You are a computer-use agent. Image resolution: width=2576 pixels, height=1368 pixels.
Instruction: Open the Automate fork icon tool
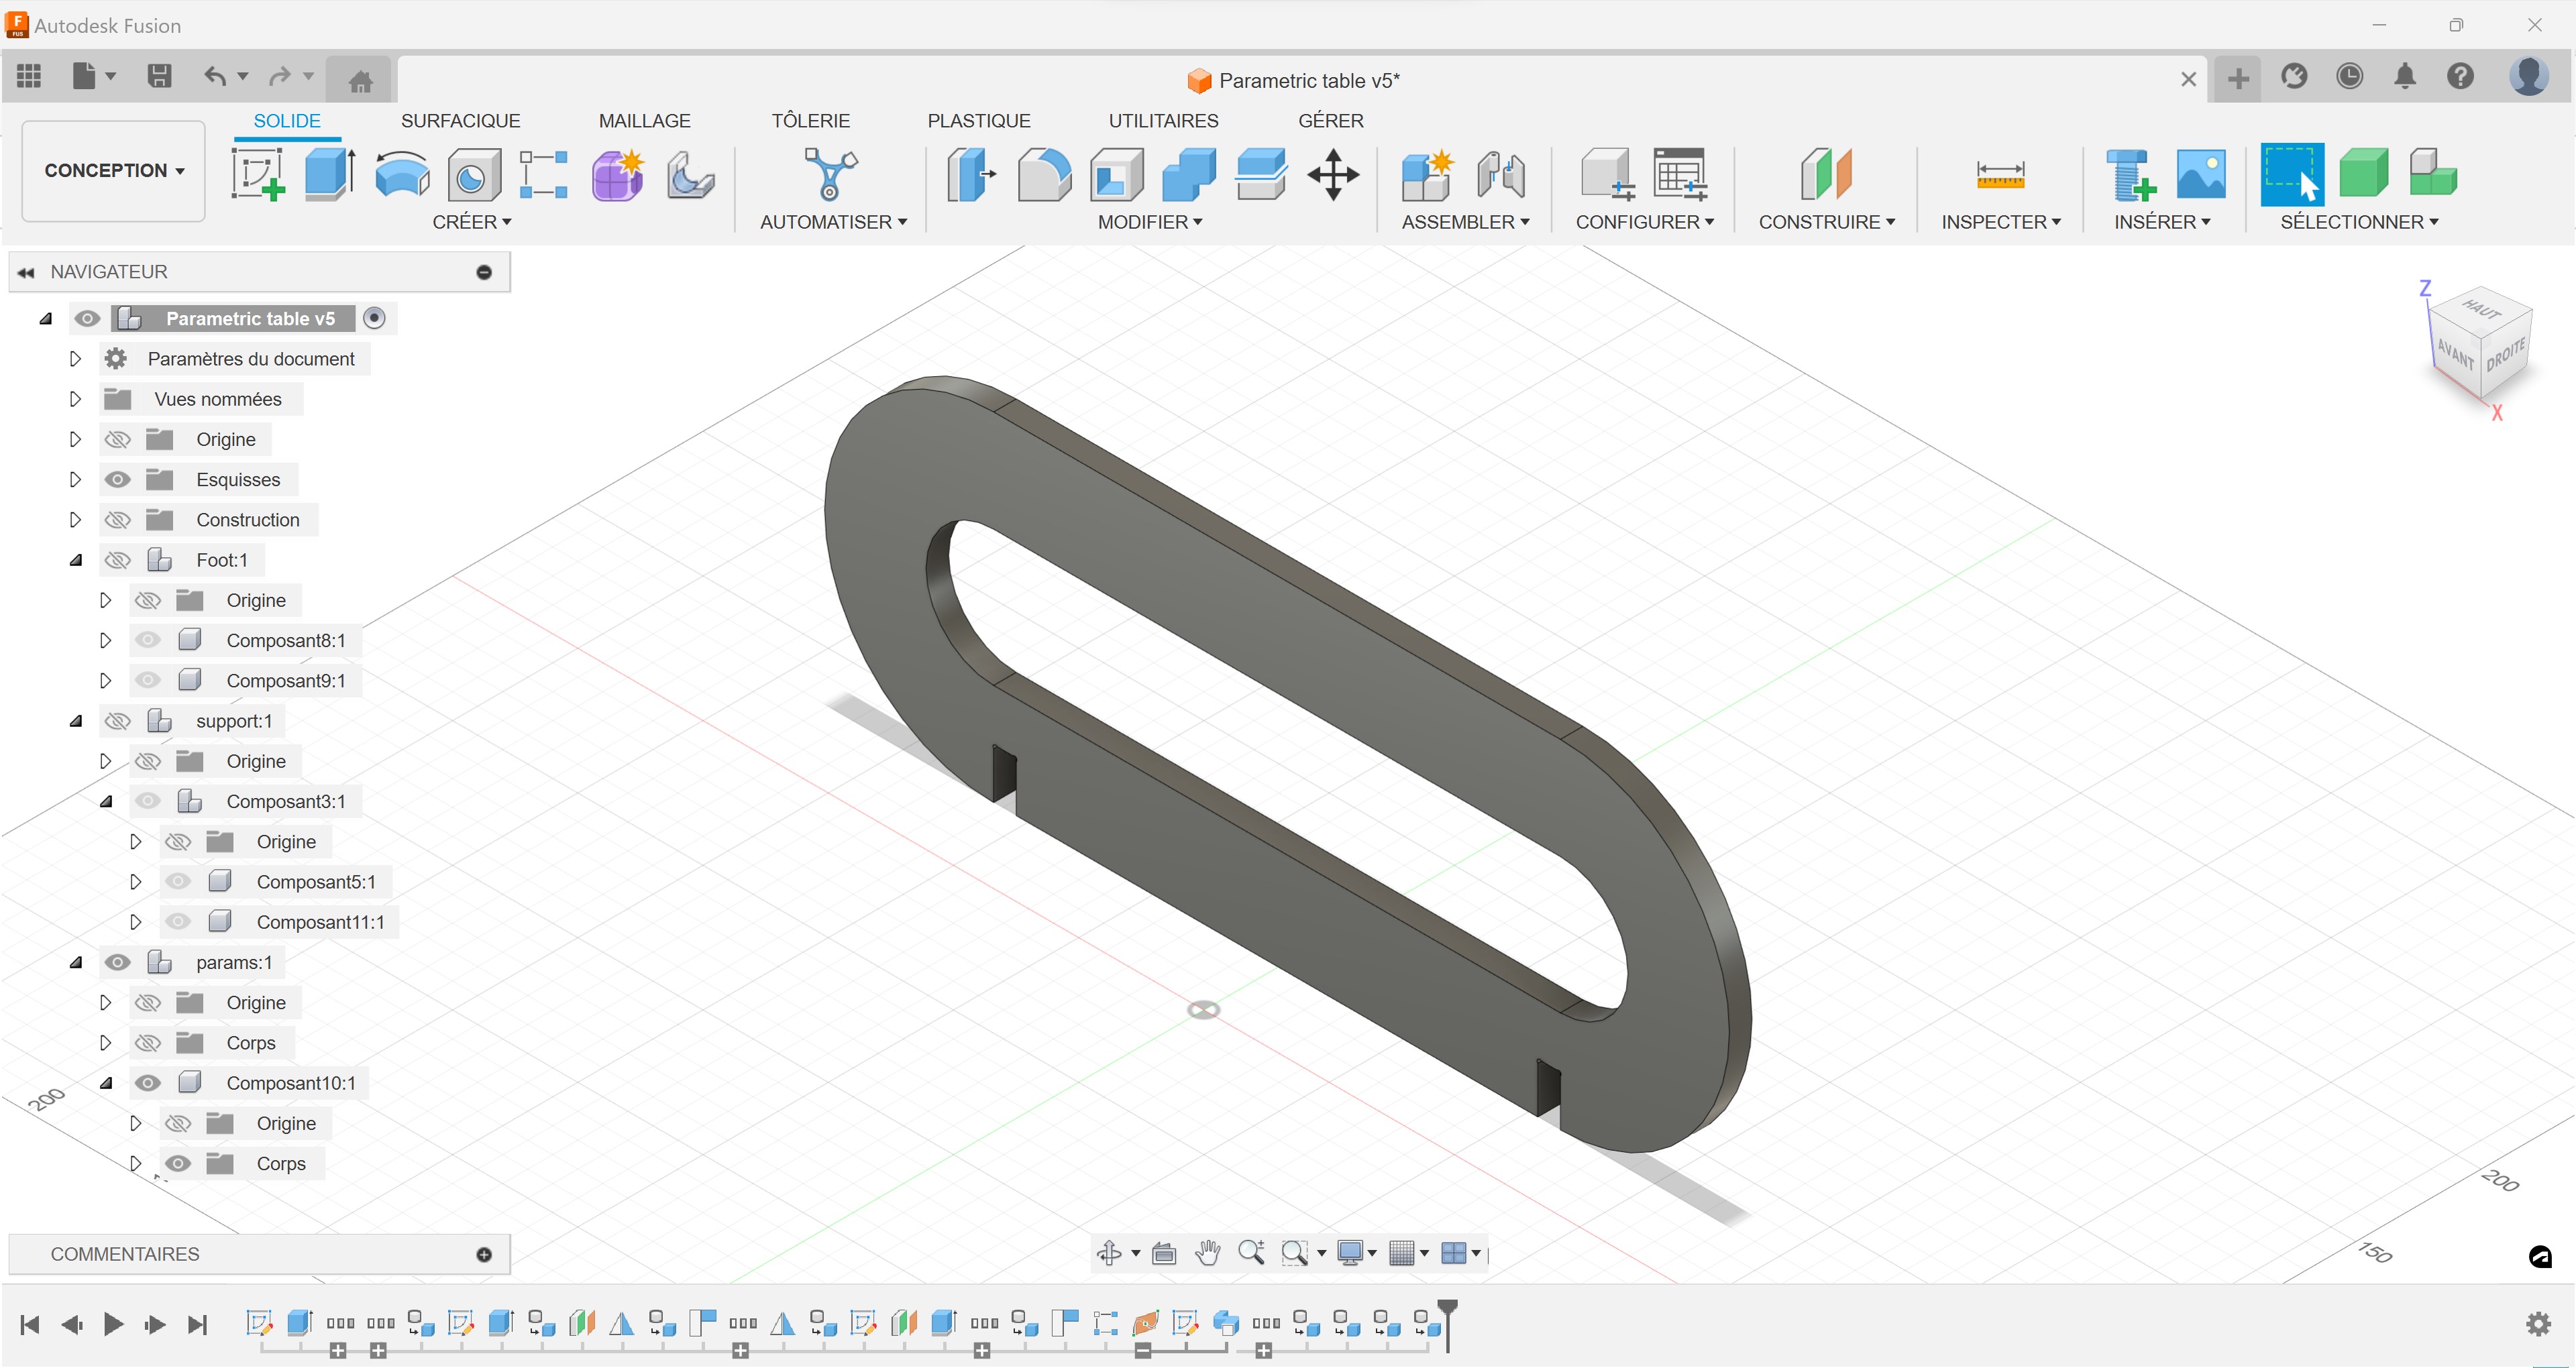click(830, 174)
